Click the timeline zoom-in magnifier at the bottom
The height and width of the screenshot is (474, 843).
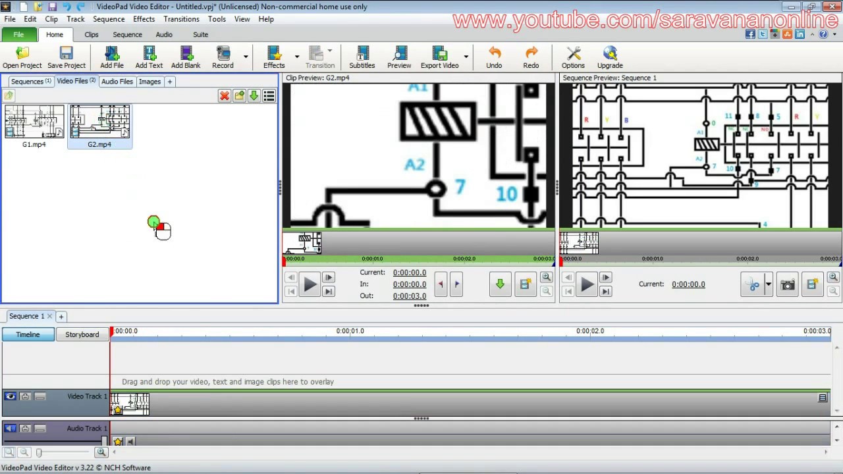pyautogui.click(x=101, y=452)
